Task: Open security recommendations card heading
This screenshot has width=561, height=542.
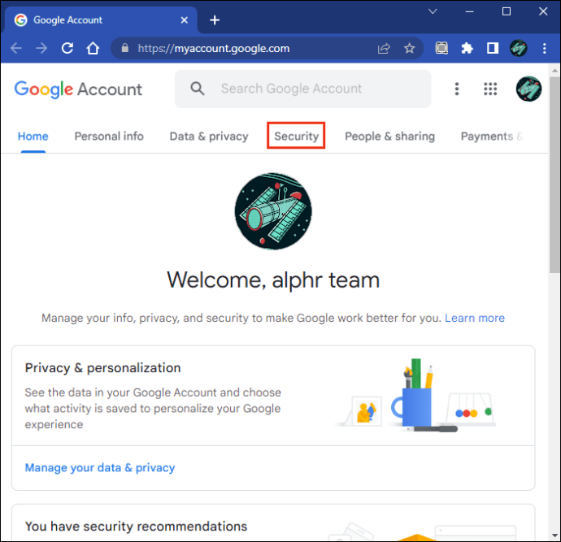Action: coord(136,527)
